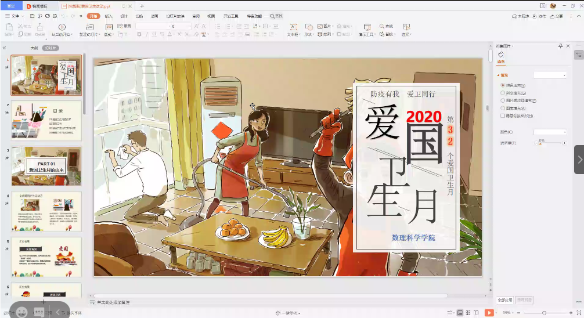Open the 幻灯片放映 ribbon tab

point(175,16)
